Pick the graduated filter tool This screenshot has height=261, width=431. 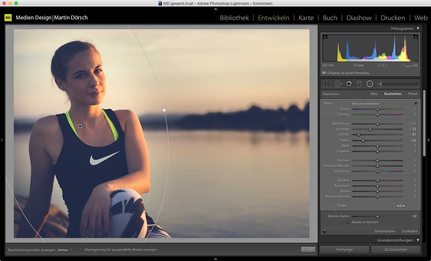(x=359, y=84)
